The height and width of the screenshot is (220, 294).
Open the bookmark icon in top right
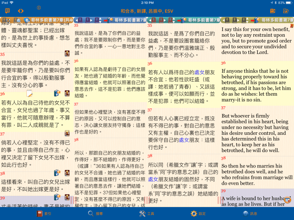click(x=273, y=11)
